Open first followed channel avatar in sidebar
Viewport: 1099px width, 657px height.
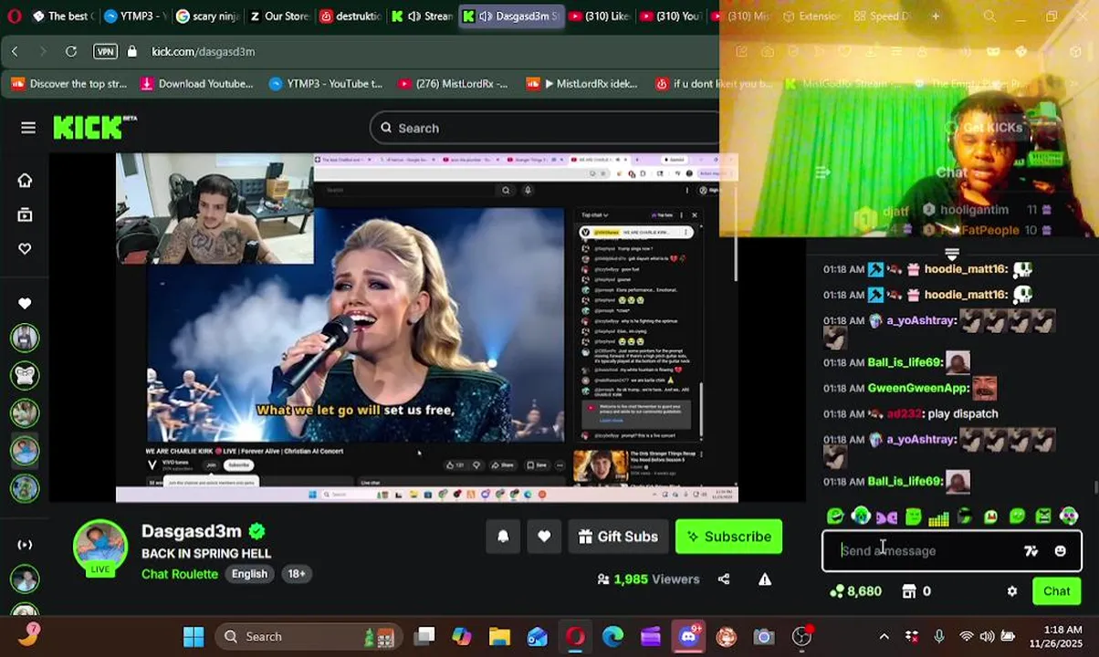click(25, 338)
